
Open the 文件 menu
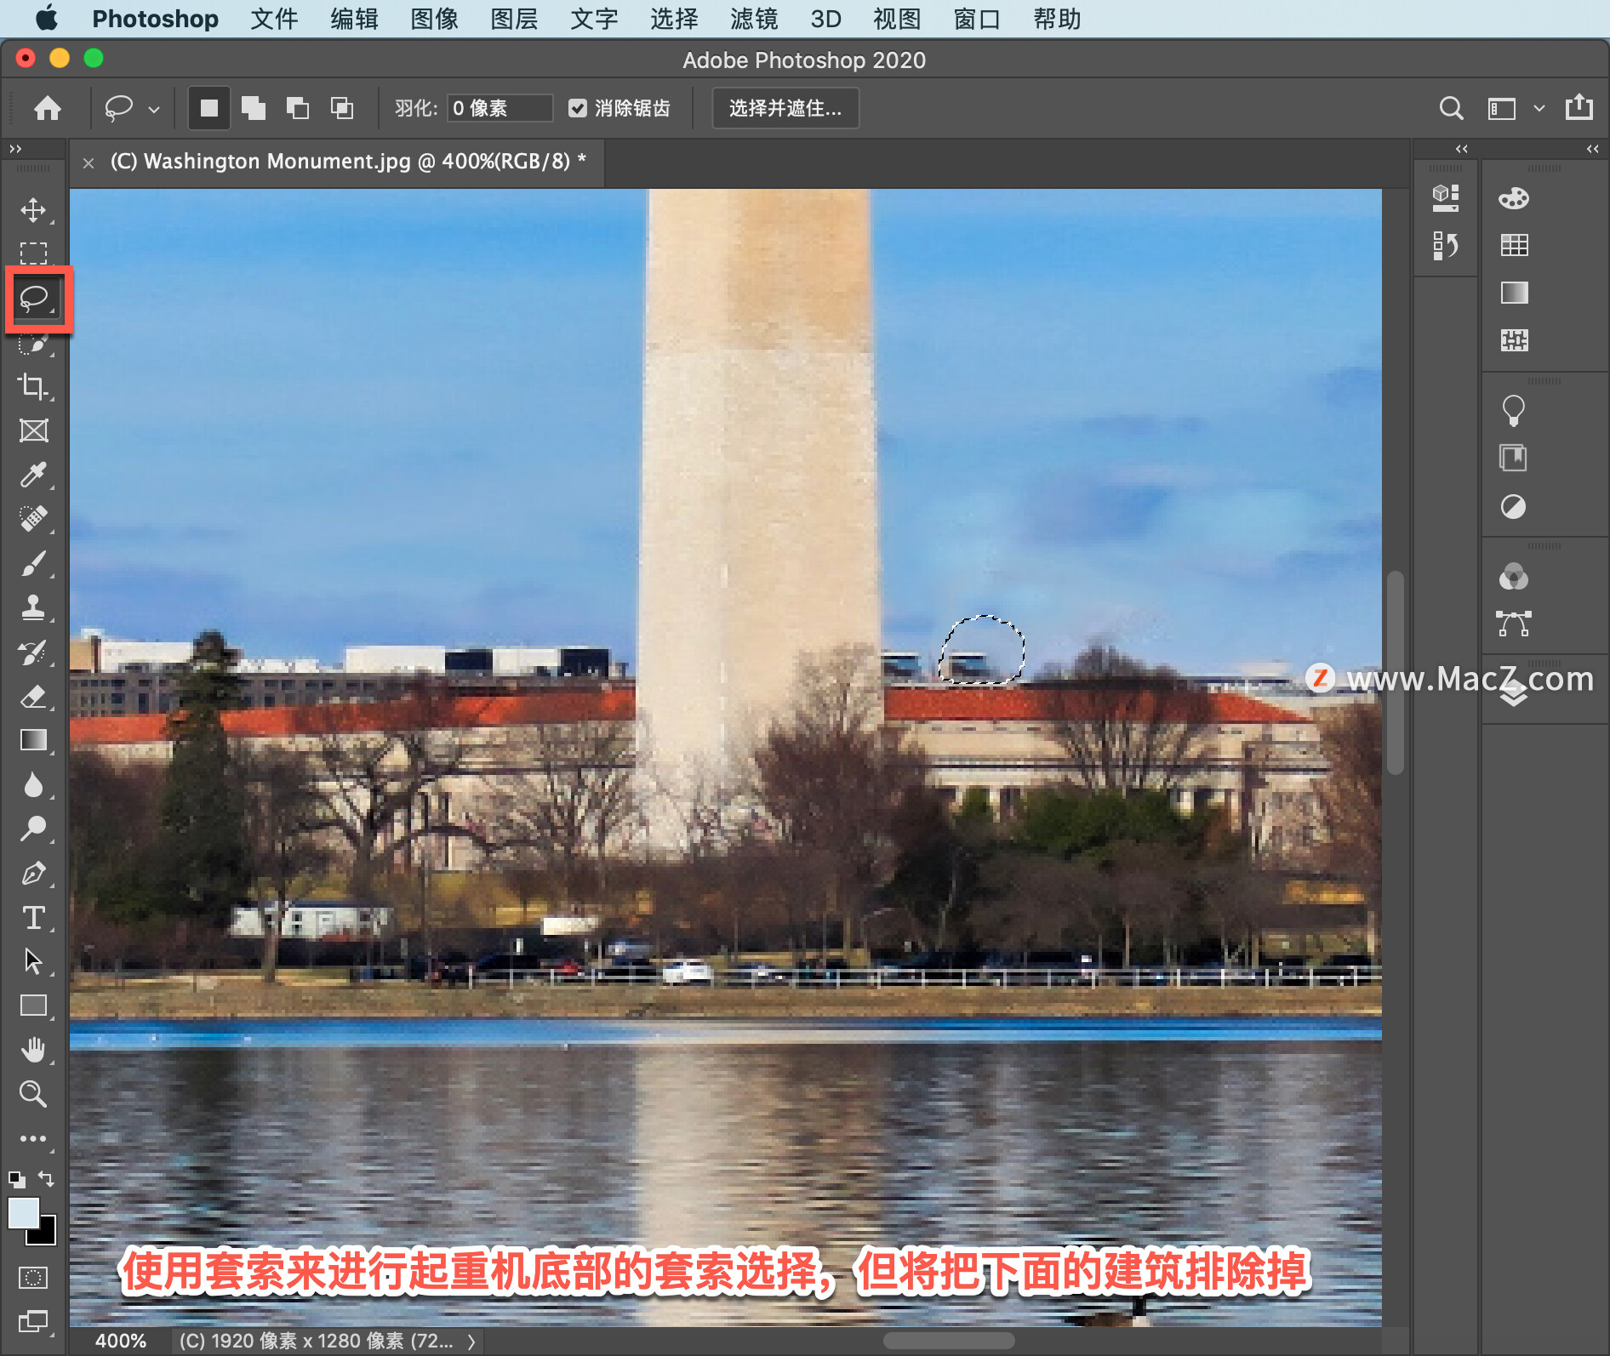[x=274, y=19]
